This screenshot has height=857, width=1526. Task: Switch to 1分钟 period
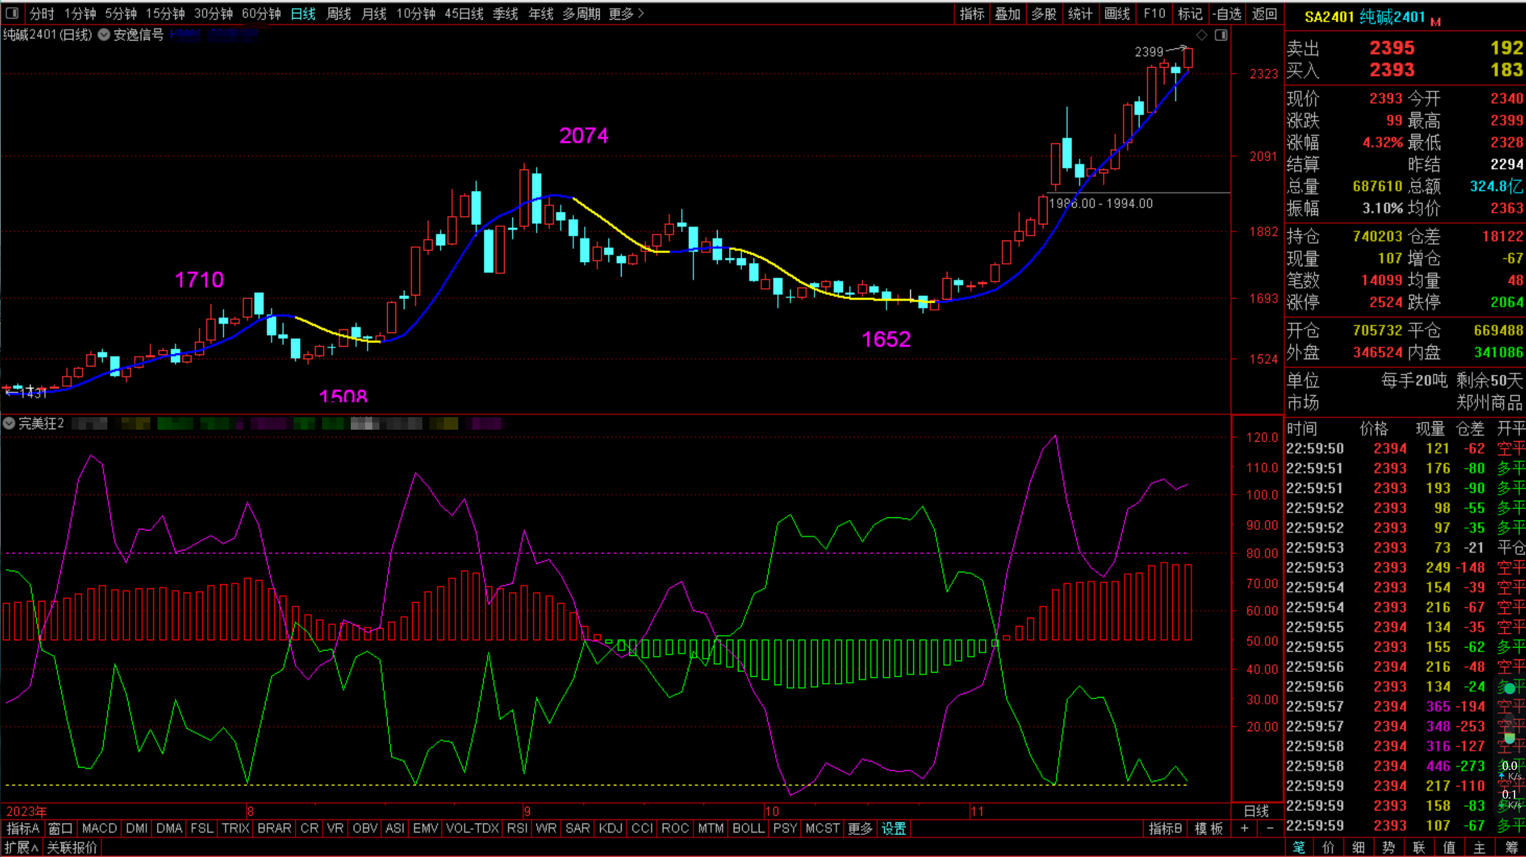80,13
